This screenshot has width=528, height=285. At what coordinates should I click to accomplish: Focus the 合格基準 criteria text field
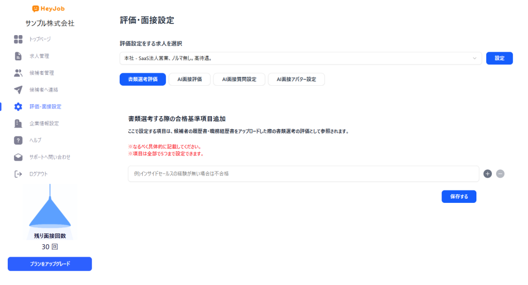coord(303,174)
